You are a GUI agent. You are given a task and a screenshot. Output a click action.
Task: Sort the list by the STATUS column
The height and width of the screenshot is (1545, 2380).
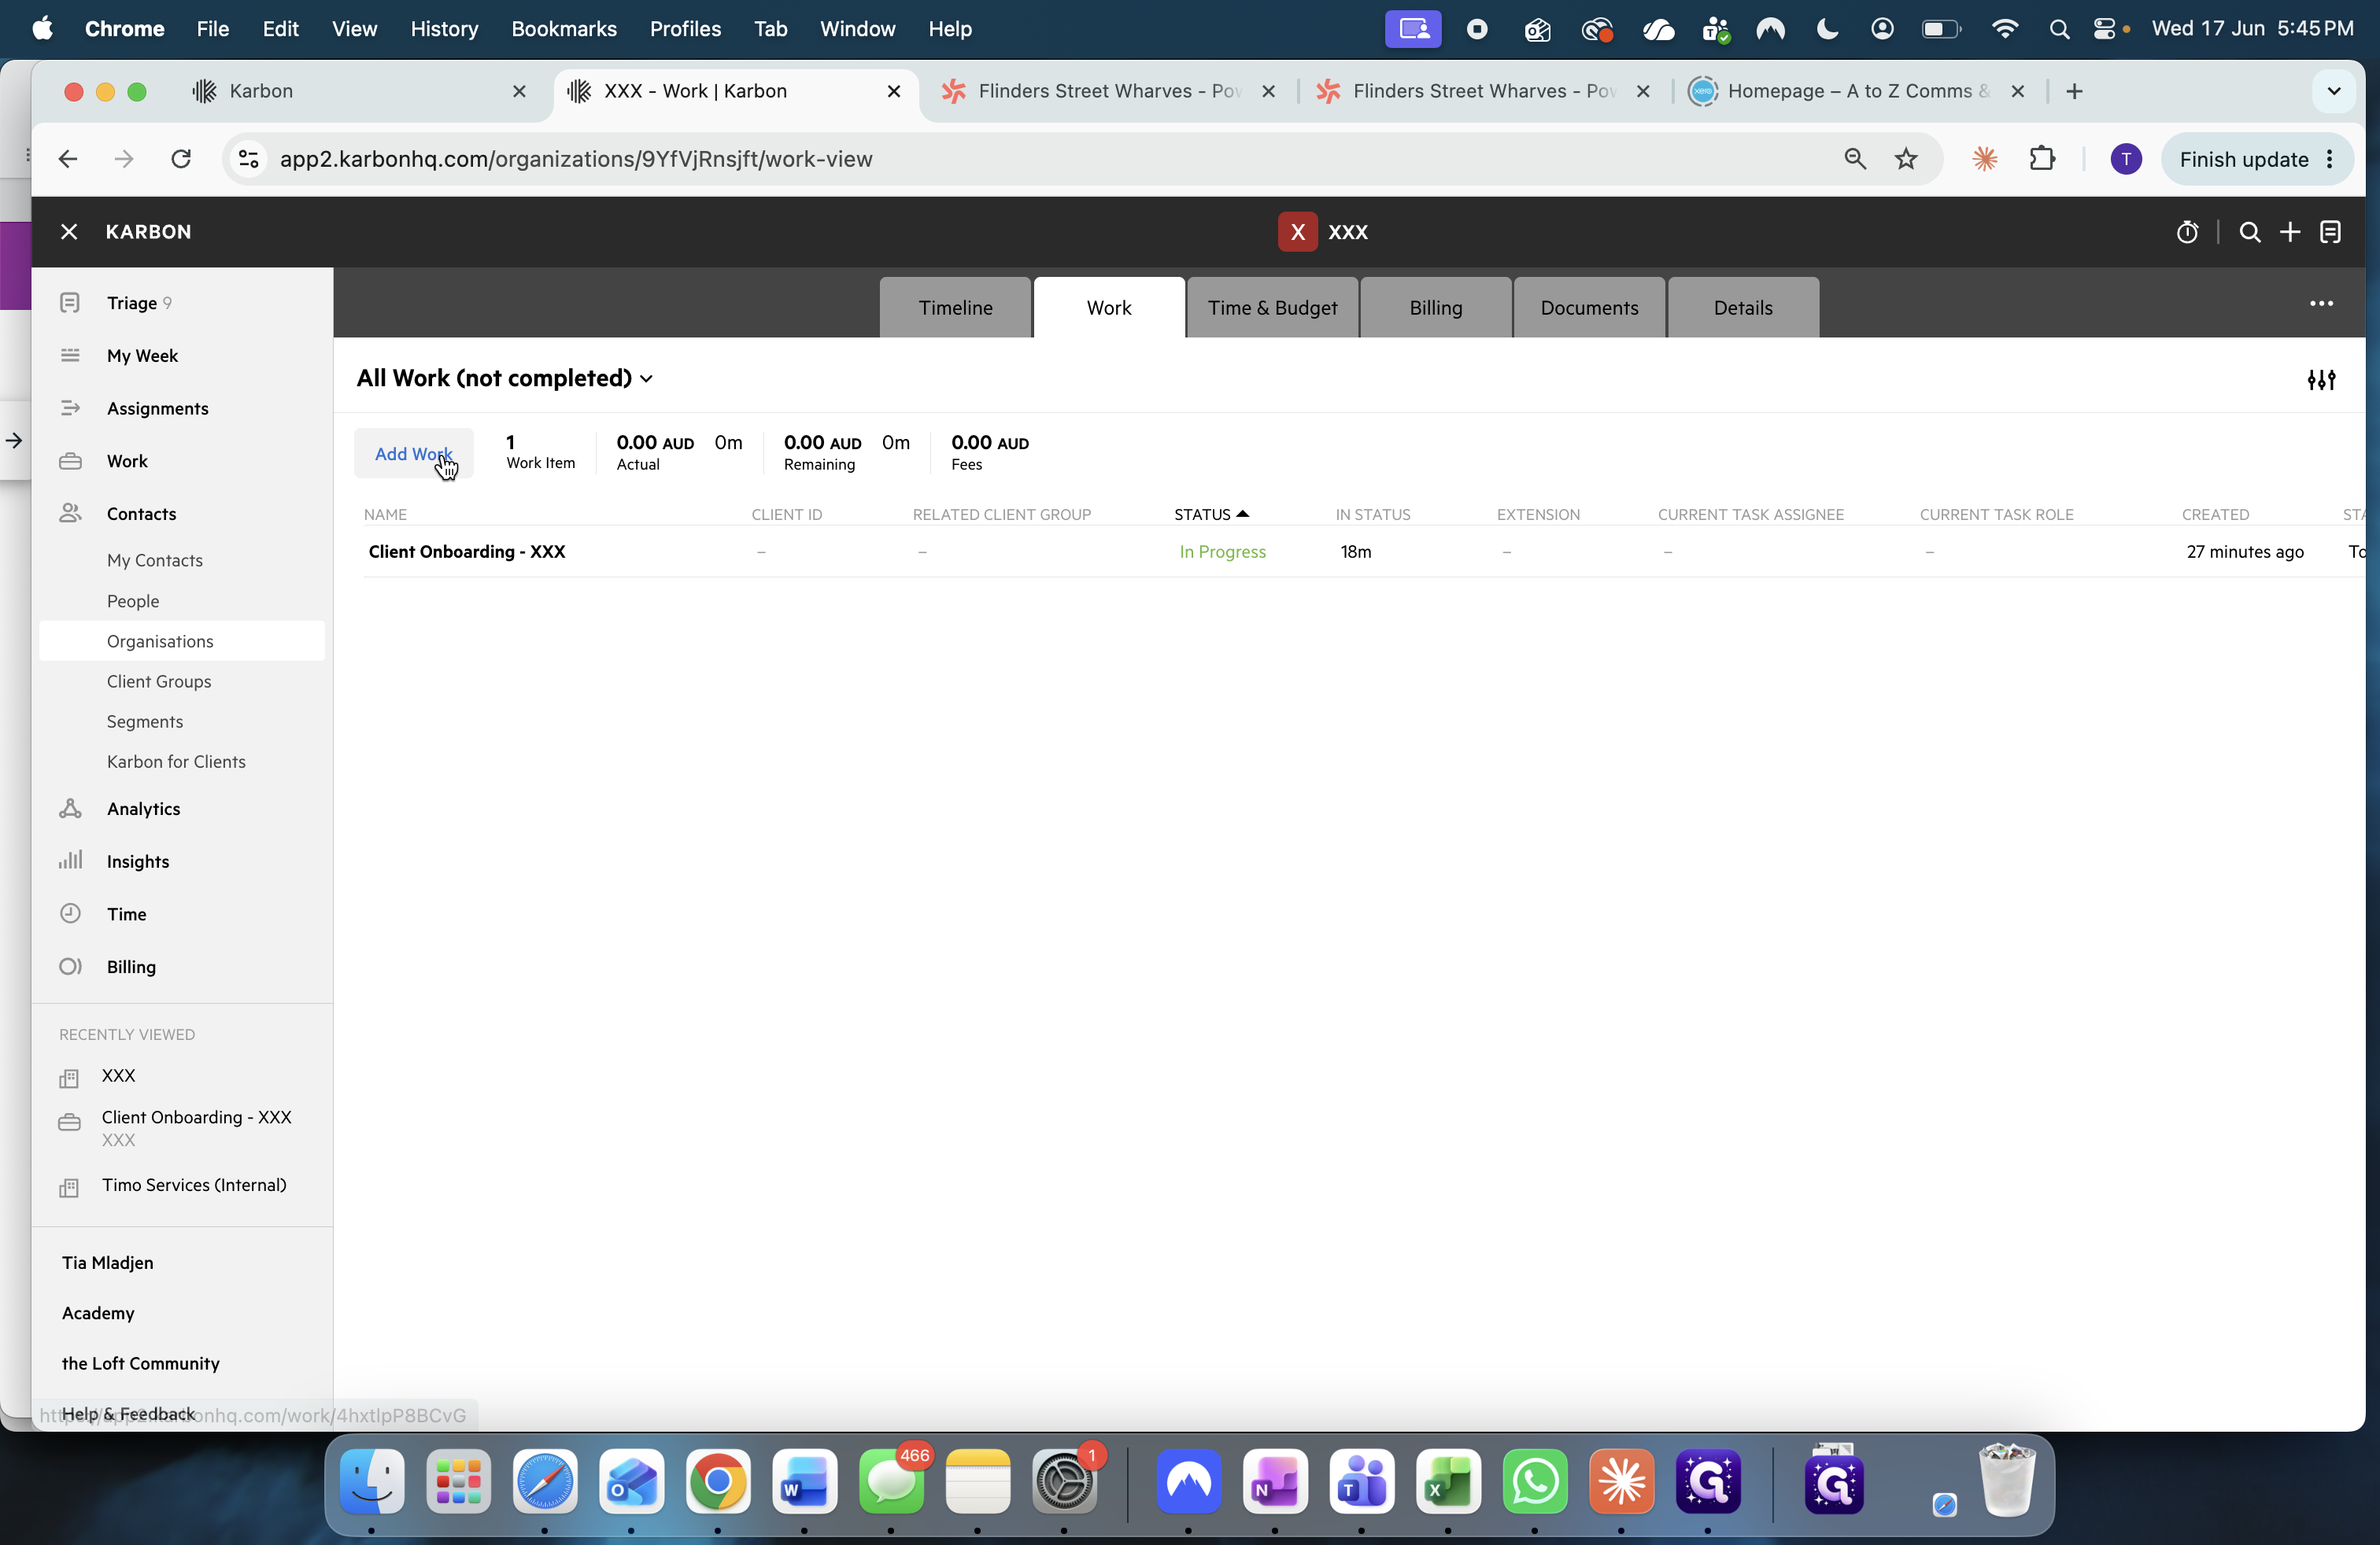pos(1211,514)
